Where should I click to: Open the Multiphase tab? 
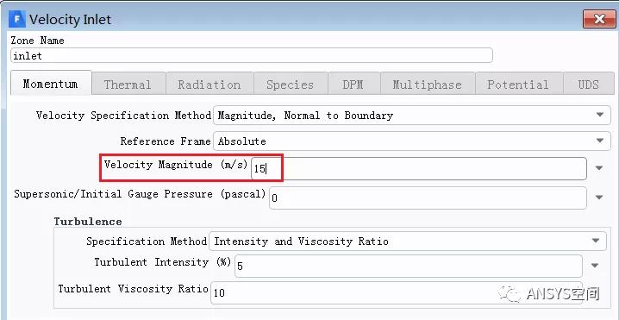point(427,85)
